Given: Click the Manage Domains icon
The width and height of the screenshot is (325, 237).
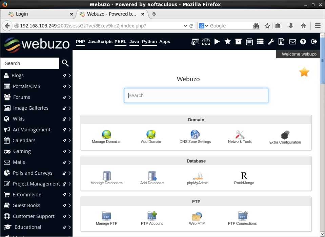Looking at the screenshot, I should tap(106, 135).
